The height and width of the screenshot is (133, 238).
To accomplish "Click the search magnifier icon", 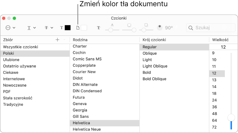I will pos(191,28).
